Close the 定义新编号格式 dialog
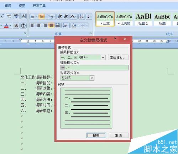Viewport: 178px width, 154px height. coord(125,39)
